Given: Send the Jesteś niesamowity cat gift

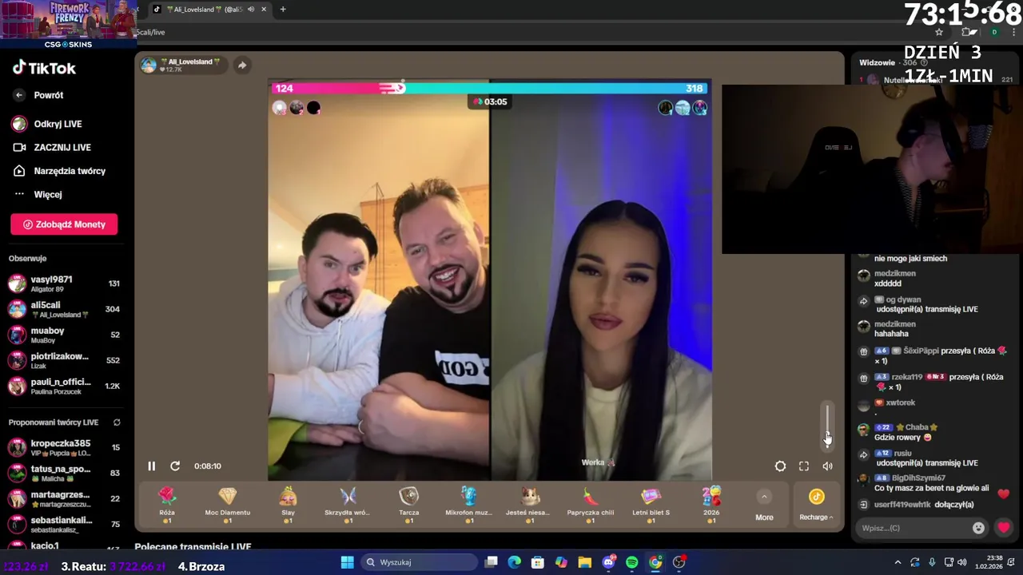Looking at the screenshot, I should [x=530, y=505].
